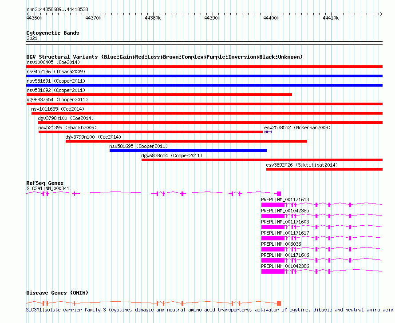
Task: Open the dgv3799n100 (Coe2014) label
Action: pyautogui.click(x=93, y=137)
